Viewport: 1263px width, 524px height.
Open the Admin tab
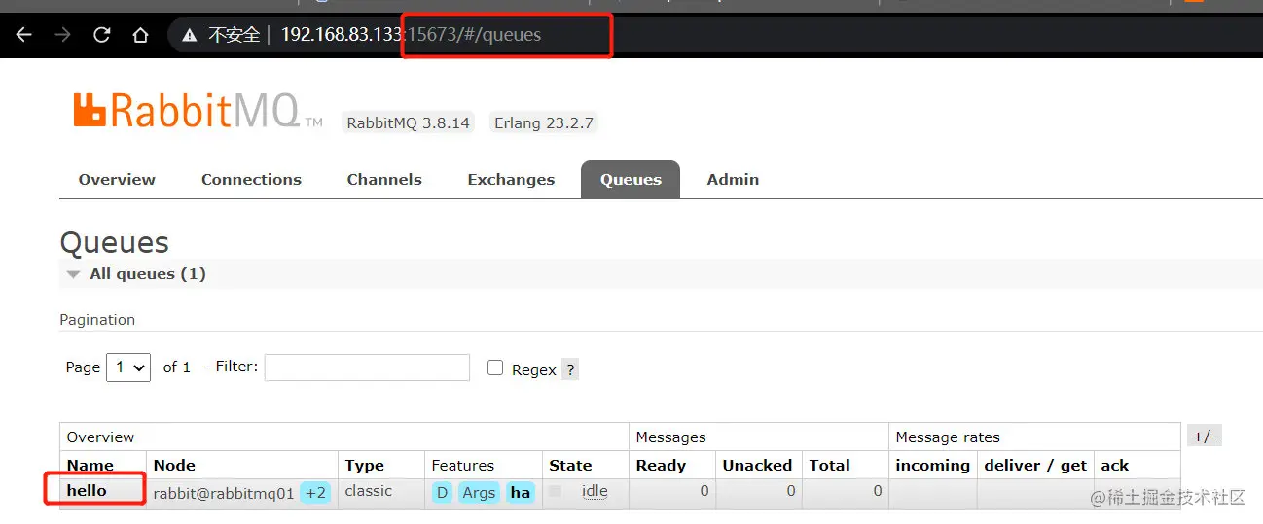point(733,179)
